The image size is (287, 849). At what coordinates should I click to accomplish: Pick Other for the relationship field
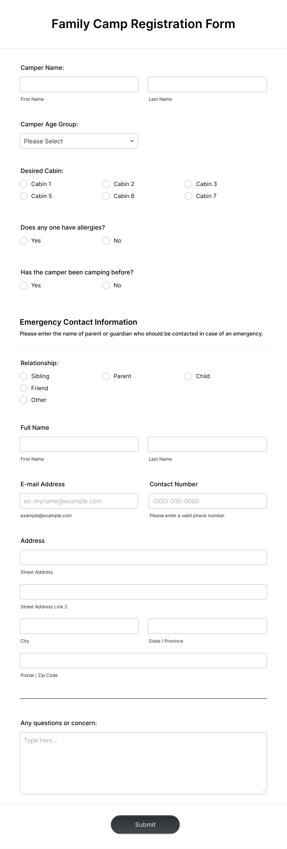tap(23, 400)
